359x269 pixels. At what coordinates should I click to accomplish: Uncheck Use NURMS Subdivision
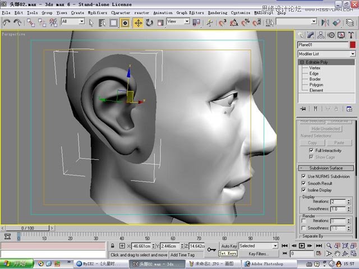click(303, 176)
